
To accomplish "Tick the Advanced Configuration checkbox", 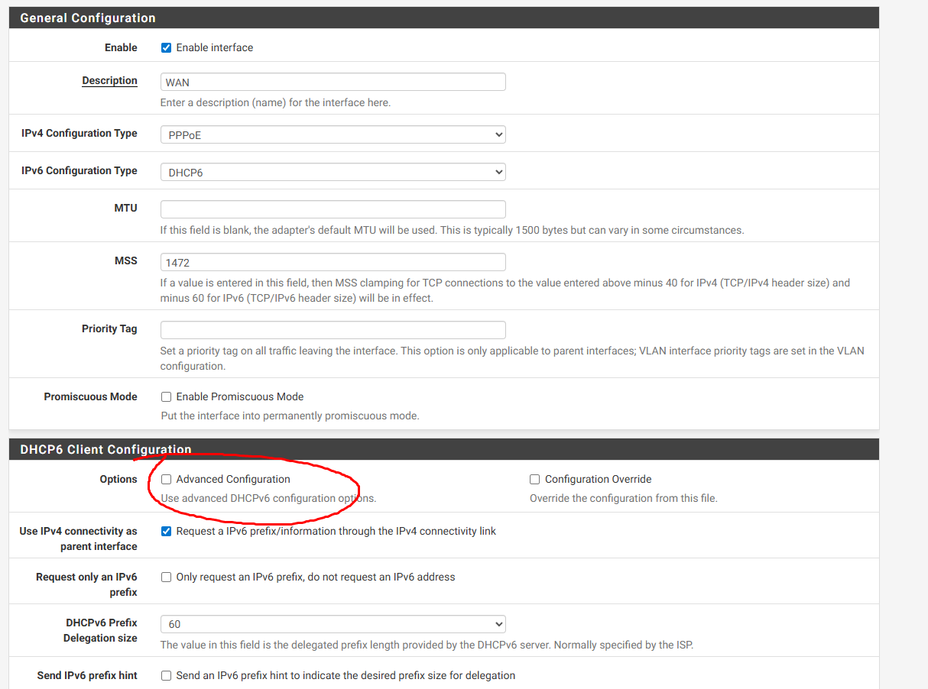I will pyautogui.click(x=166, y=479).
